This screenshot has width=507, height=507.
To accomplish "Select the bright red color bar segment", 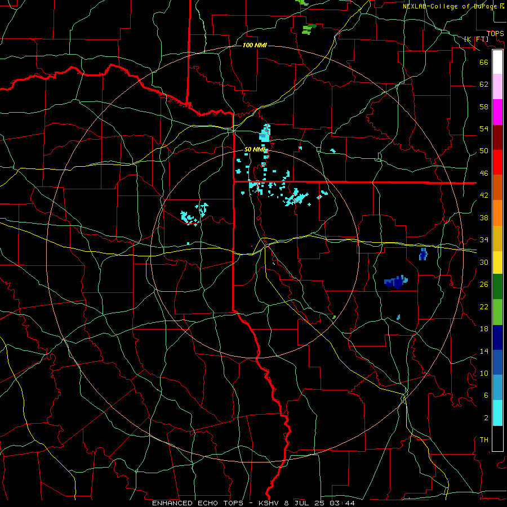I will click(497, 162).
